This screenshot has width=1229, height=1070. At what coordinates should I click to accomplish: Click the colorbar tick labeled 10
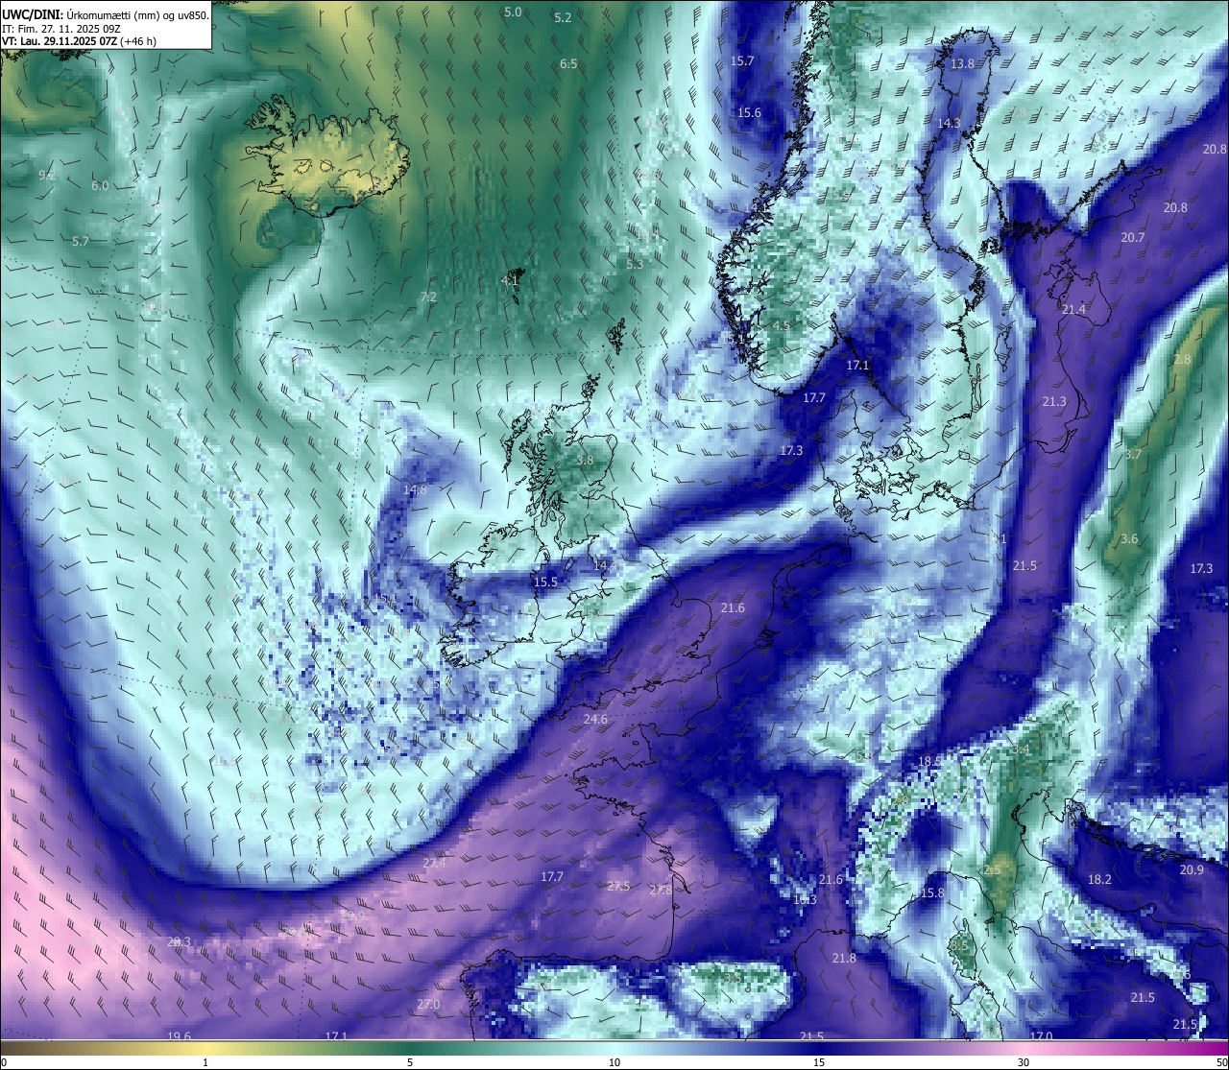[x=614, y=1062]
